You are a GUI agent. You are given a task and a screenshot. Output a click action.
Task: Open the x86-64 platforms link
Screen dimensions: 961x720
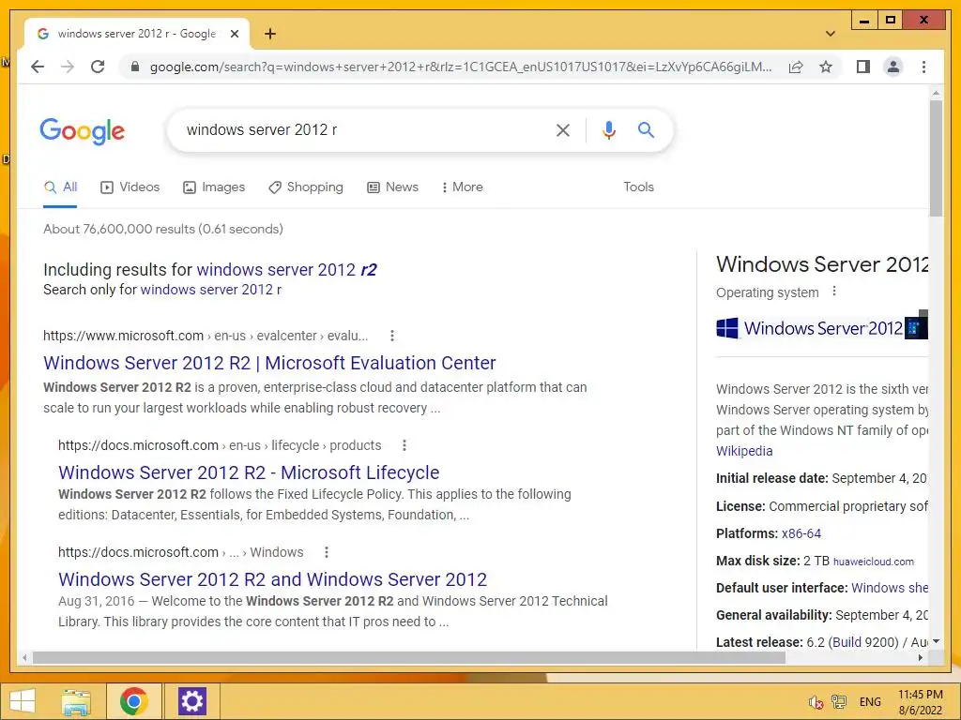[801, 533]
